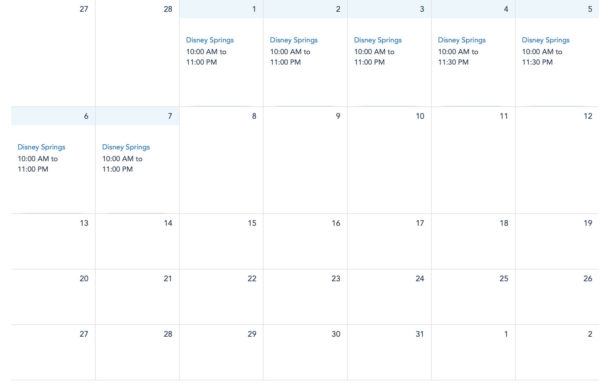The height and width of the screenshot is (385, 610).
Task: Click the date cell for the 24th
Action: 389,297
